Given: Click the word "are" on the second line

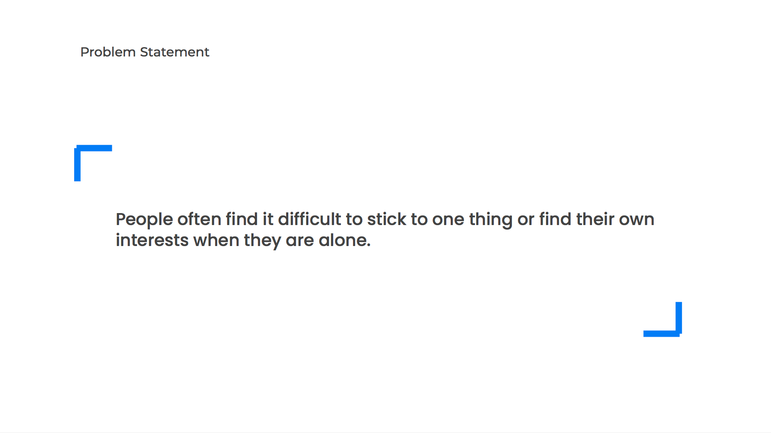Looking at the screenshot, I should [x=300, y=241].
